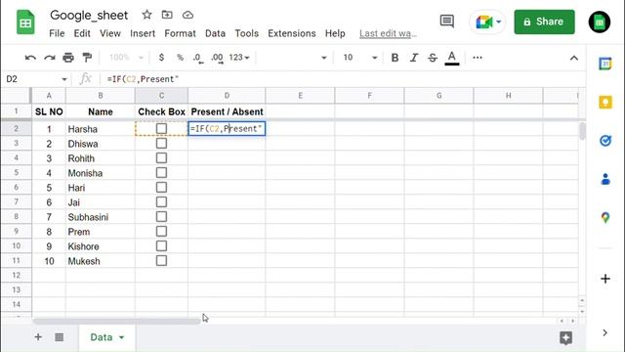
Task: Open Google Calendar side panel
Action: 605,64
